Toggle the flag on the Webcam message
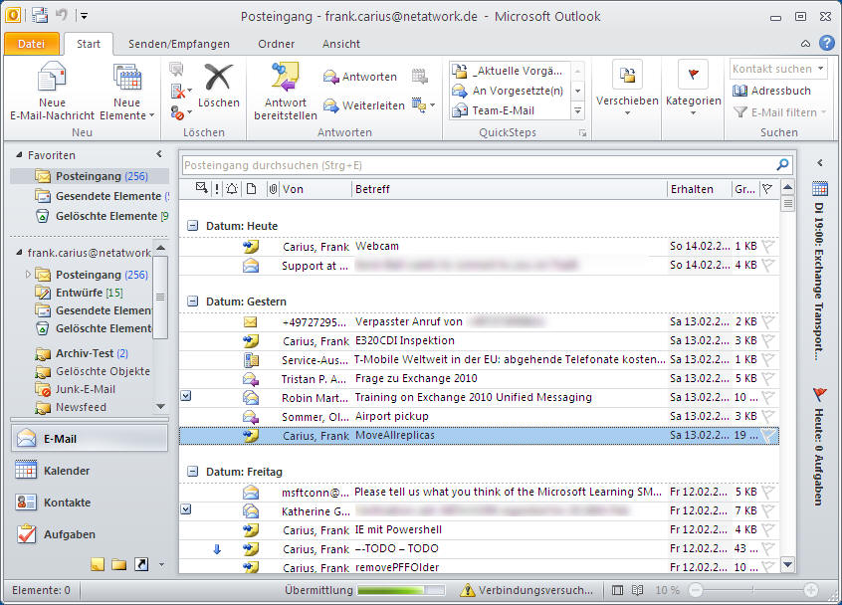The image size is (842, 605). pos(768,246)
